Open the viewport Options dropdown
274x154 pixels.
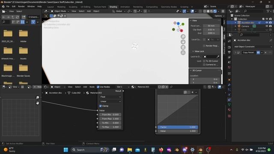coord(219,16)
